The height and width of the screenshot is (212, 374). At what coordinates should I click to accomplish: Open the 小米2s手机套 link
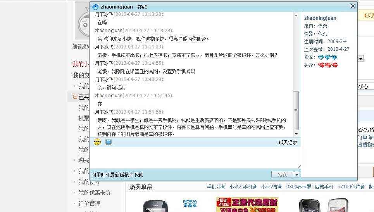click(x=243, y=187)
